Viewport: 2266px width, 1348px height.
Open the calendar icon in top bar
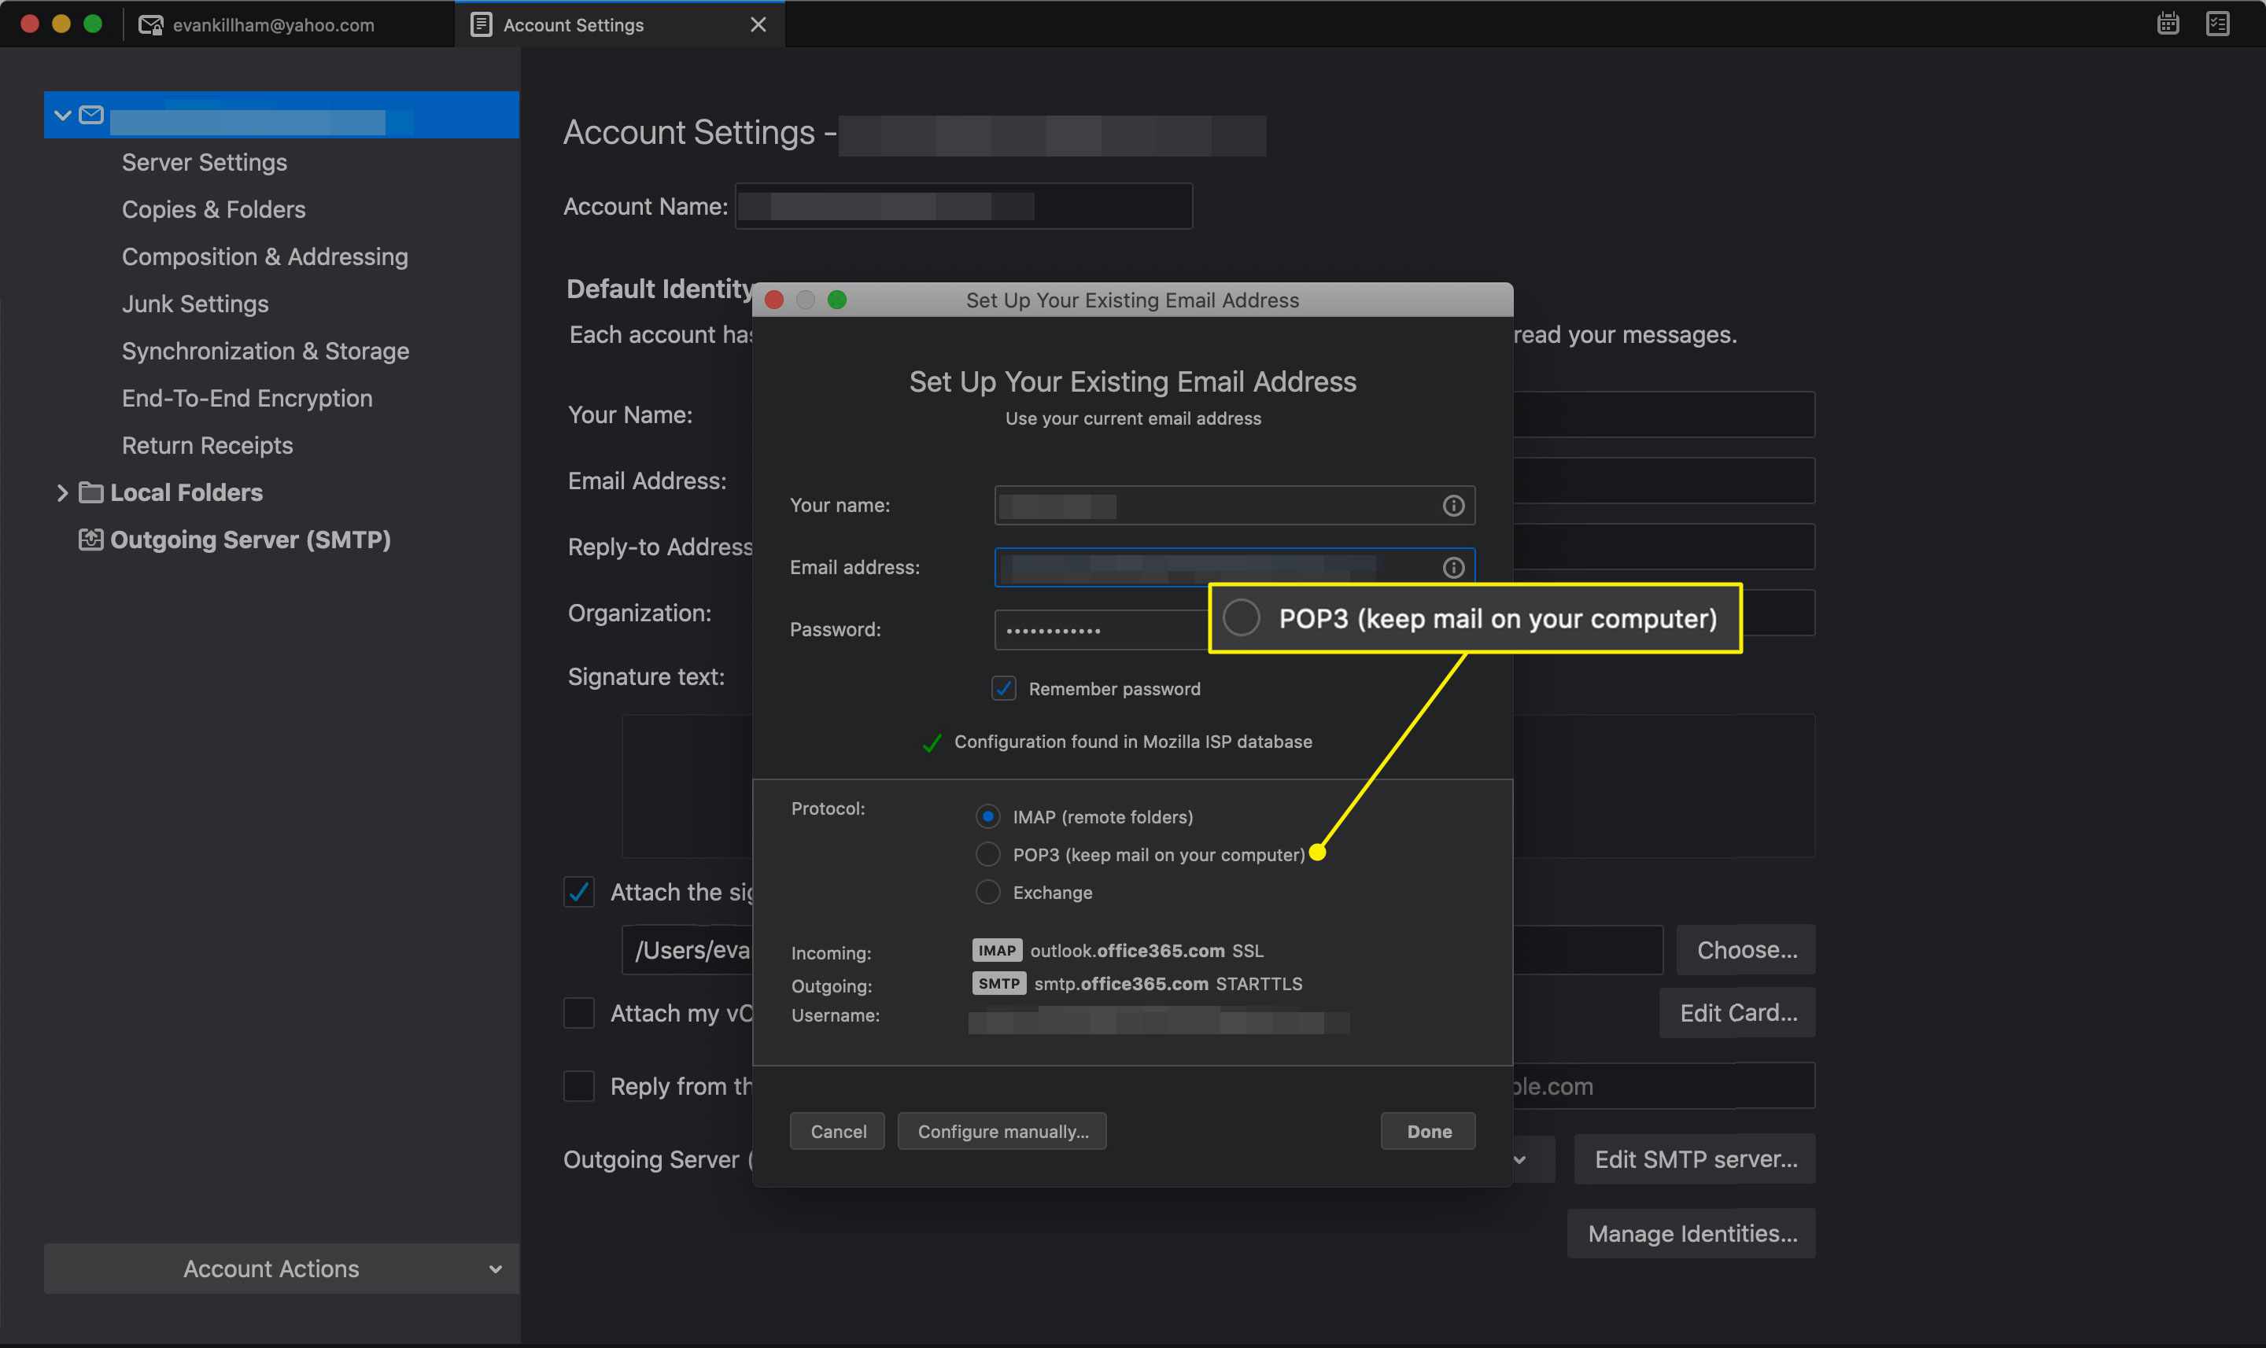(2168, 24)
